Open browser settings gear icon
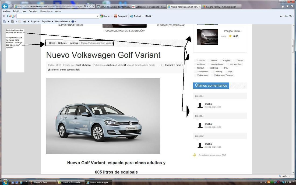The width and height of the screenshot is (296, 185). 292,6
